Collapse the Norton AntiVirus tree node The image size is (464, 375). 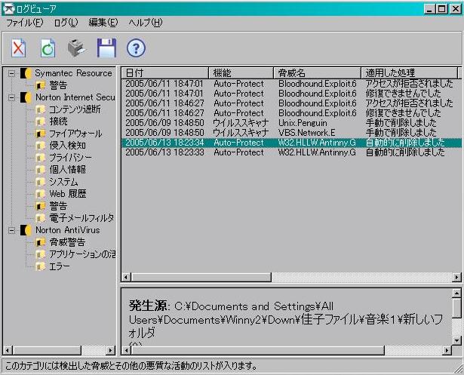(x=11, y=230)
